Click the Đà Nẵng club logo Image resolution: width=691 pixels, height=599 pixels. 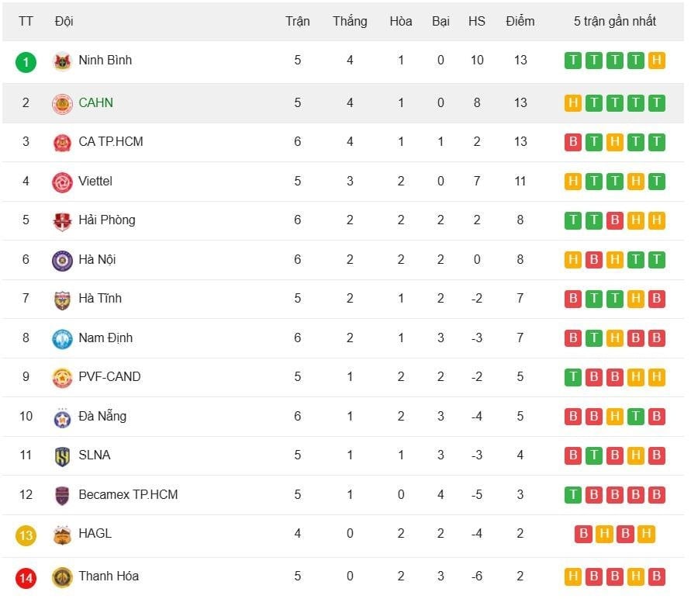coord(62,417)
